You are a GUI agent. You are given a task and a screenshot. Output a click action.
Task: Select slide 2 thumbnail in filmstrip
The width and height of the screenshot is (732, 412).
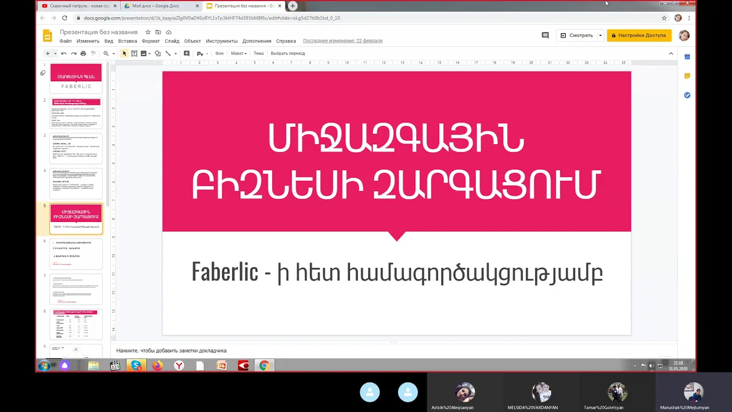(x=76, y=113)
